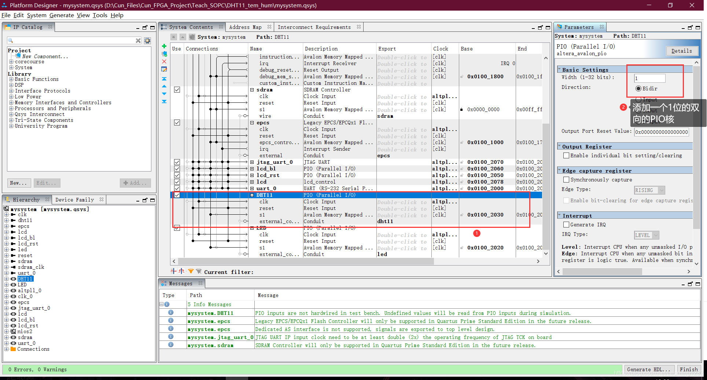Collapse the DHT11 component row

252,195
